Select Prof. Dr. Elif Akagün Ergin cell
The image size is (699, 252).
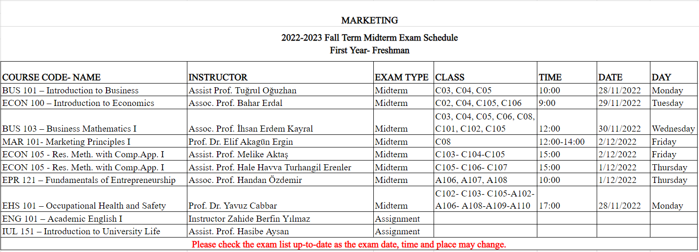(x=280, y=141)
